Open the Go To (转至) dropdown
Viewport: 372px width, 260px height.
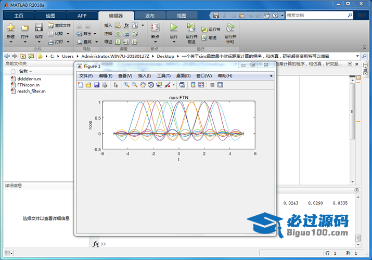(x=95, y=33)
